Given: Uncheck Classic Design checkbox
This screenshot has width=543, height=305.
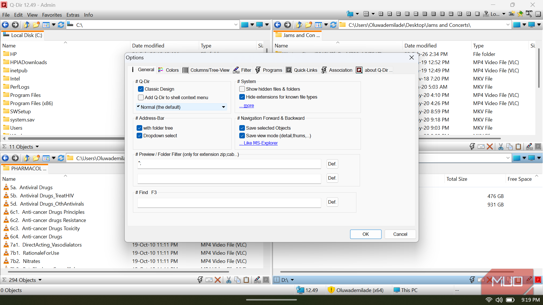Looking at the screenshot, I should click(x=141, y=89).
